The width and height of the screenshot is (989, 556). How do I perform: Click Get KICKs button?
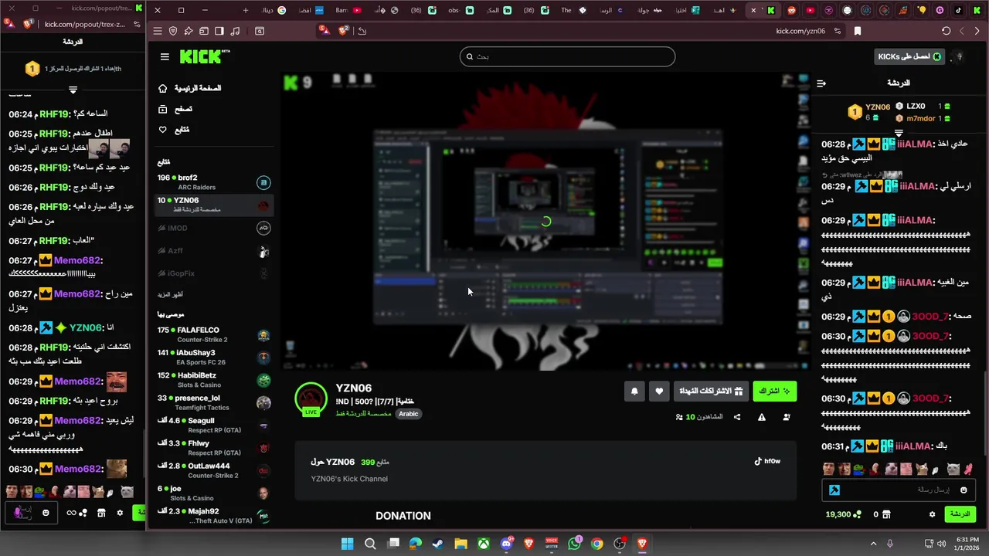click(x=910, y=56)
